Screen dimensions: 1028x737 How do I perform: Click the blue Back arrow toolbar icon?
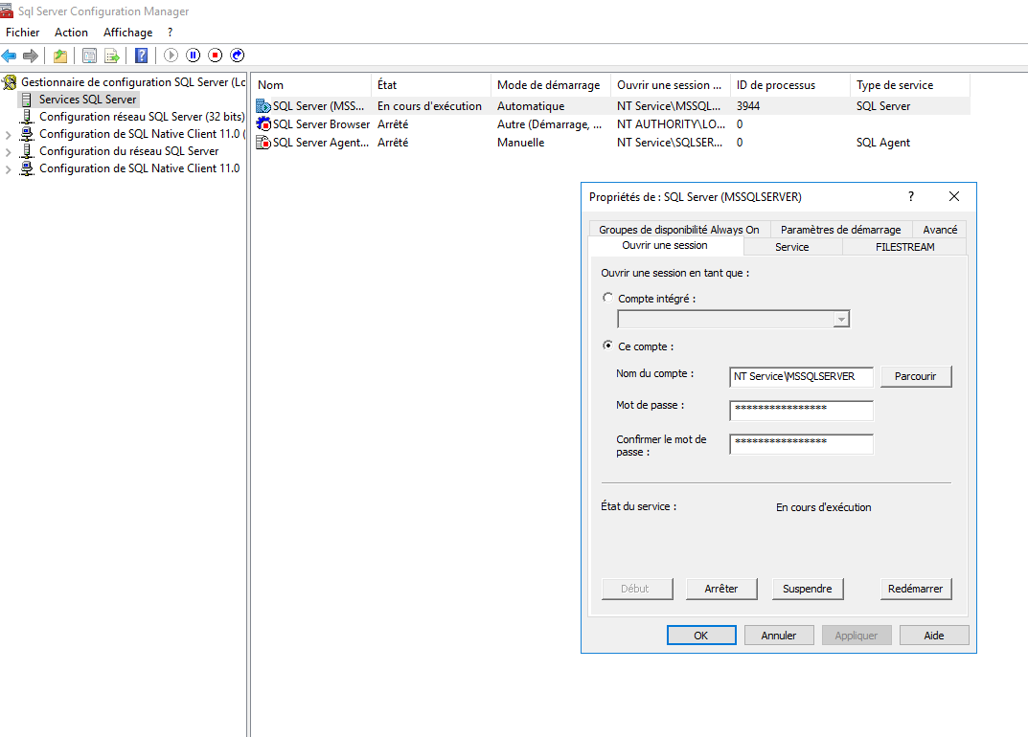pyautogui.click(x=10, y=56)
